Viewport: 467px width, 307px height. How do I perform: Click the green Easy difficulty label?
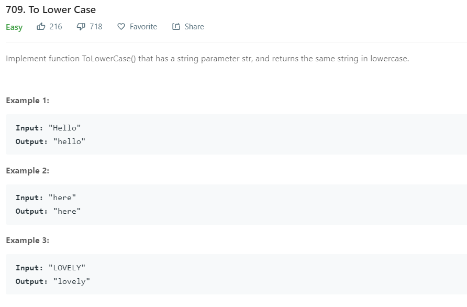(x=14, y=27)
